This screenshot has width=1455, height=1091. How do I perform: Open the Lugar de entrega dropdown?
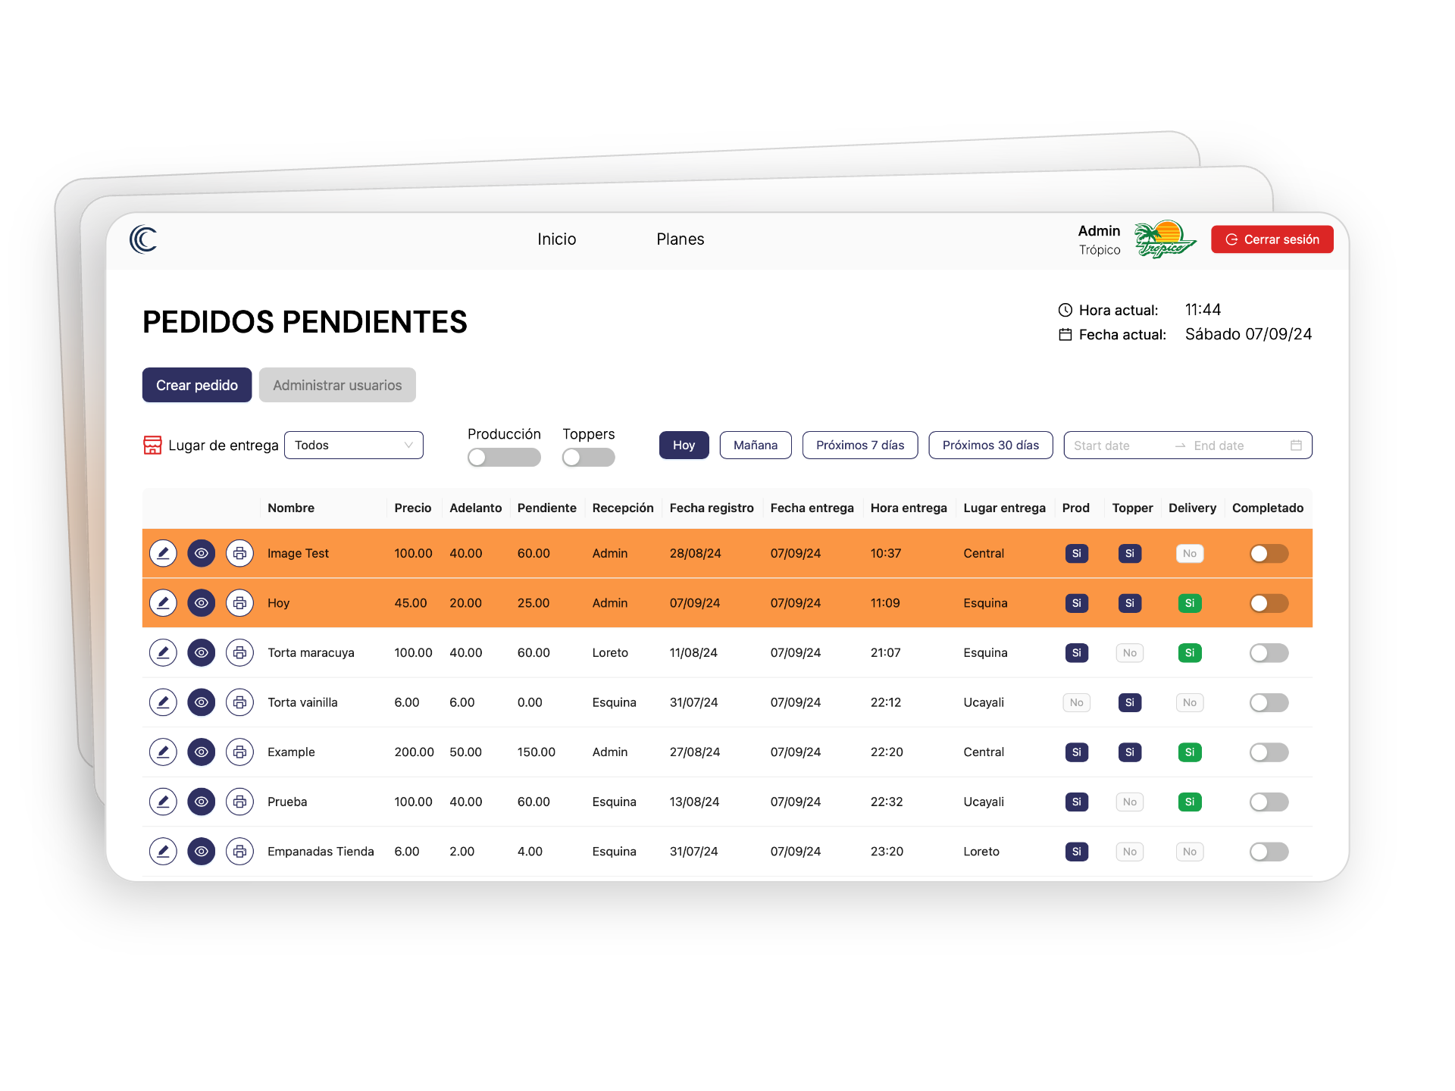tap(353, 445)
